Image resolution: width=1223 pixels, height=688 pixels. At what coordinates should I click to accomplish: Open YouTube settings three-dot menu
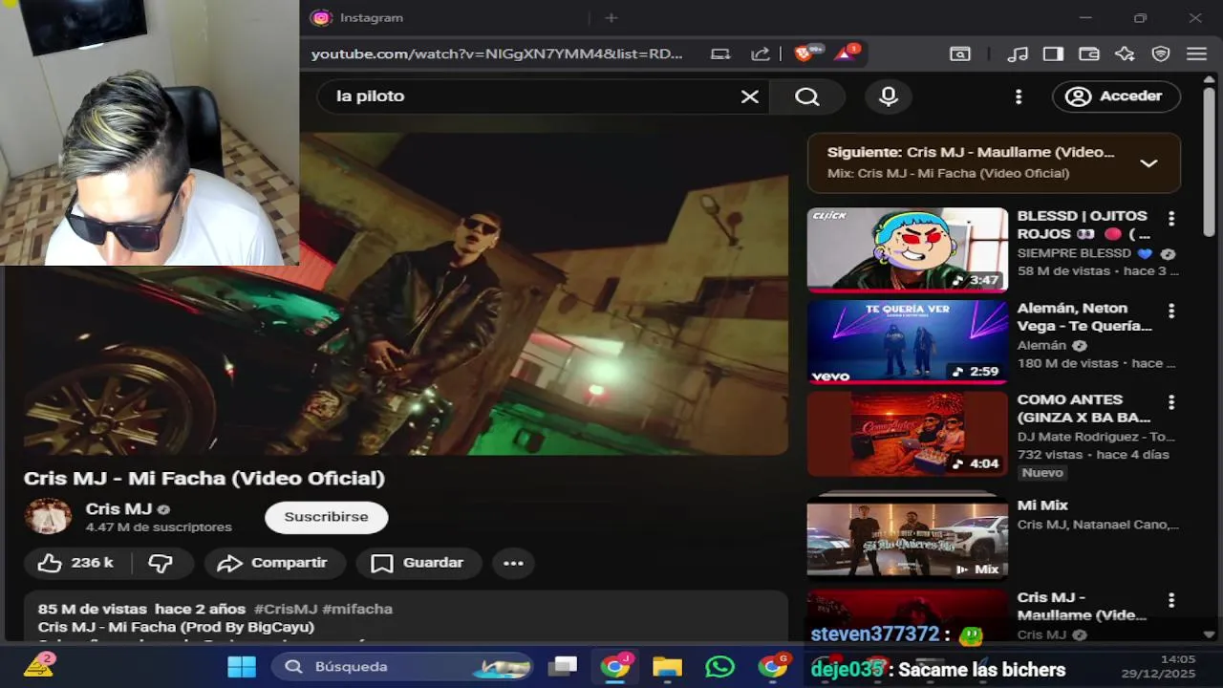(1019, 97)
